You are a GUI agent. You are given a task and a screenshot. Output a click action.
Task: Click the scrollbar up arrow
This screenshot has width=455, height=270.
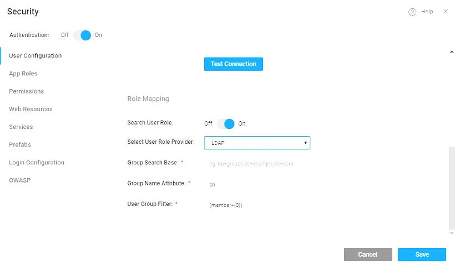pyautogui.click(x=451, y=51)
